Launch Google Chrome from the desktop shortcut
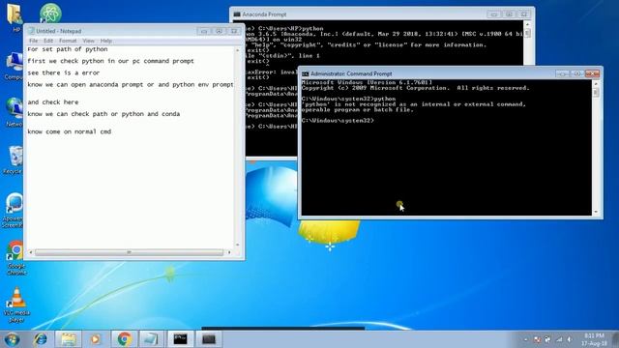 [x=16, y=257]
